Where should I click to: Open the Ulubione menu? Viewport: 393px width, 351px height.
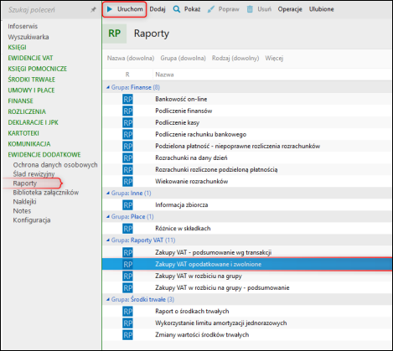point(321,9)
